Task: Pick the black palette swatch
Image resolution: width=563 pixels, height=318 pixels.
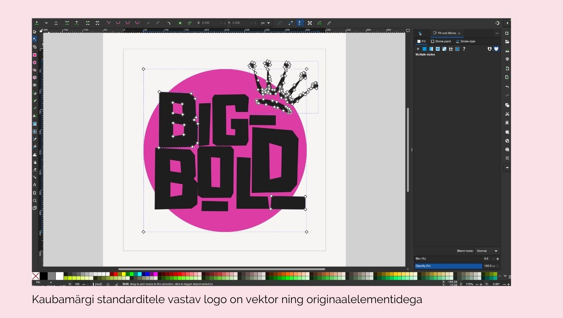Action: click(44, 276)
